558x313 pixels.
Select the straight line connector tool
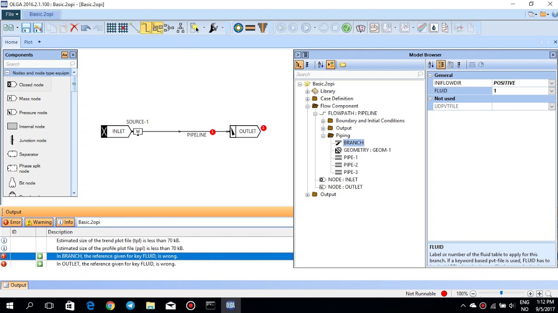pos(134,28)
